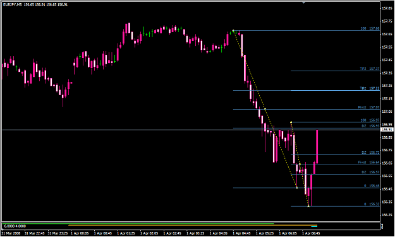Click the 1 Apr 03:25 time label

pyautogui.click(x=195, y=233)
